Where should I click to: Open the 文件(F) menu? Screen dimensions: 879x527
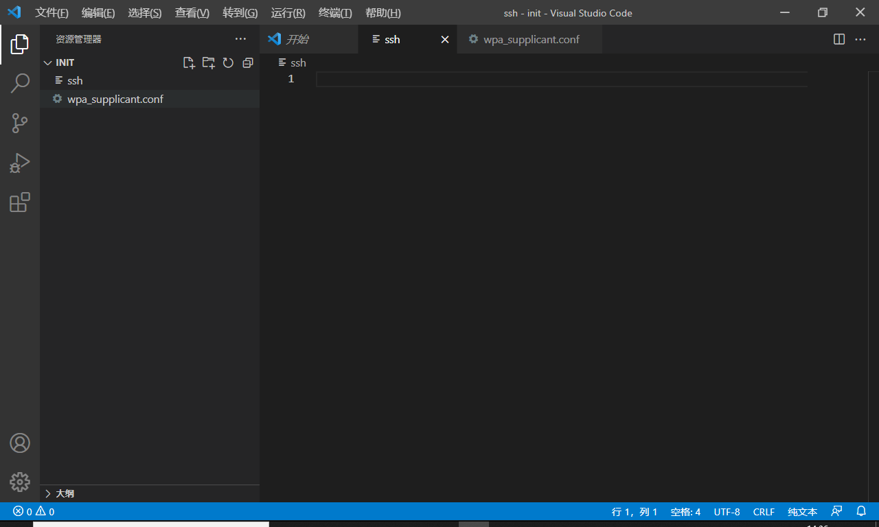click(52, 13)
